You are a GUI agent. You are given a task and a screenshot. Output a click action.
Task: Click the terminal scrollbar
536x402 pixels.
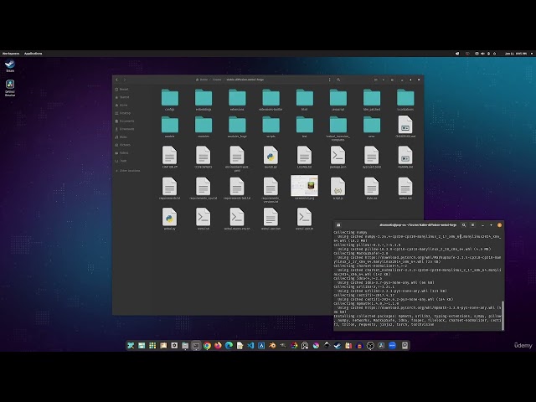click(x=502, y=315)
